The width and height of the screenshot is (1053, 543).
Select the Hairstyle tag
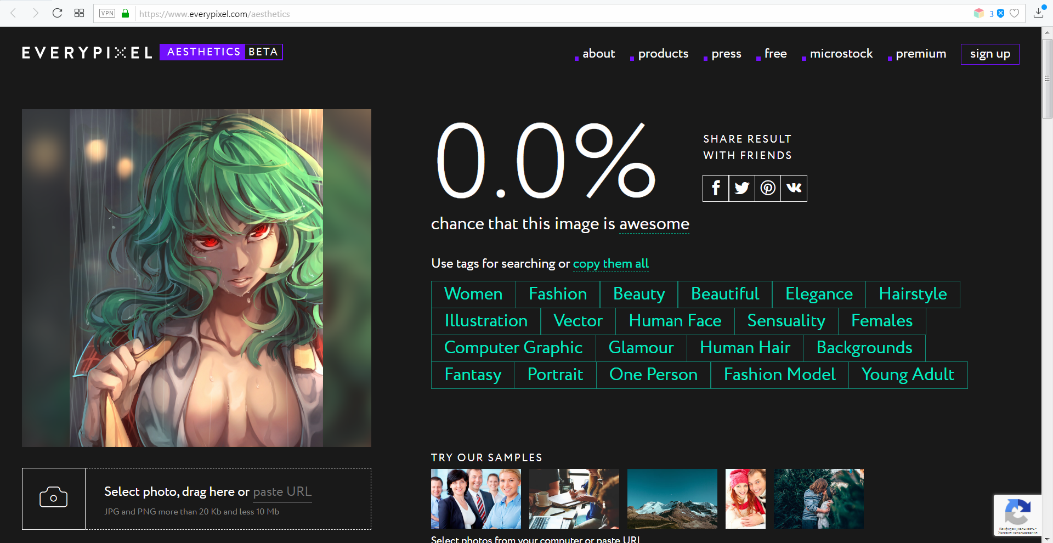click(913, 295)
